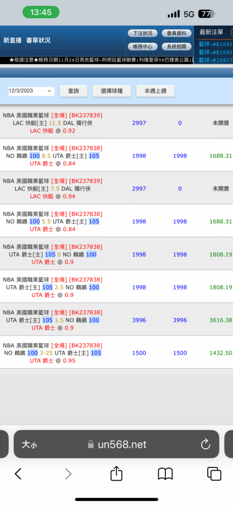Tap the Safari forward arrow
Image resolution: width=233 pixels, height=506 pixels.
point(68,474)
